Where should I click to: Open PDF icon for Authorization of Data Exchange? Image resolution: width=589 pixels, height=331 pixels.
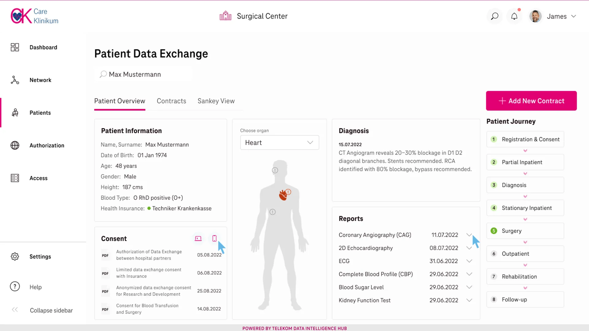point(105,255)
